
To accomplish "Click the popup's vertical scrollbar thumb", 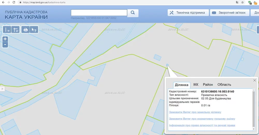I will pyautogui.click(x=254, y=109).
